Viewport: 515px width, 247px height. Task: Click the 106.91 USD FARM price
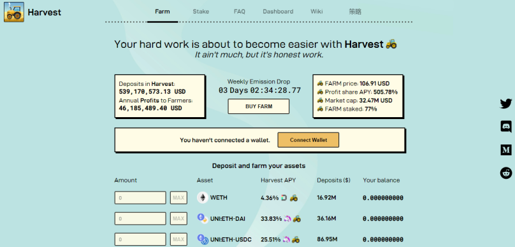pyautogui.click(x=375, y=83)
